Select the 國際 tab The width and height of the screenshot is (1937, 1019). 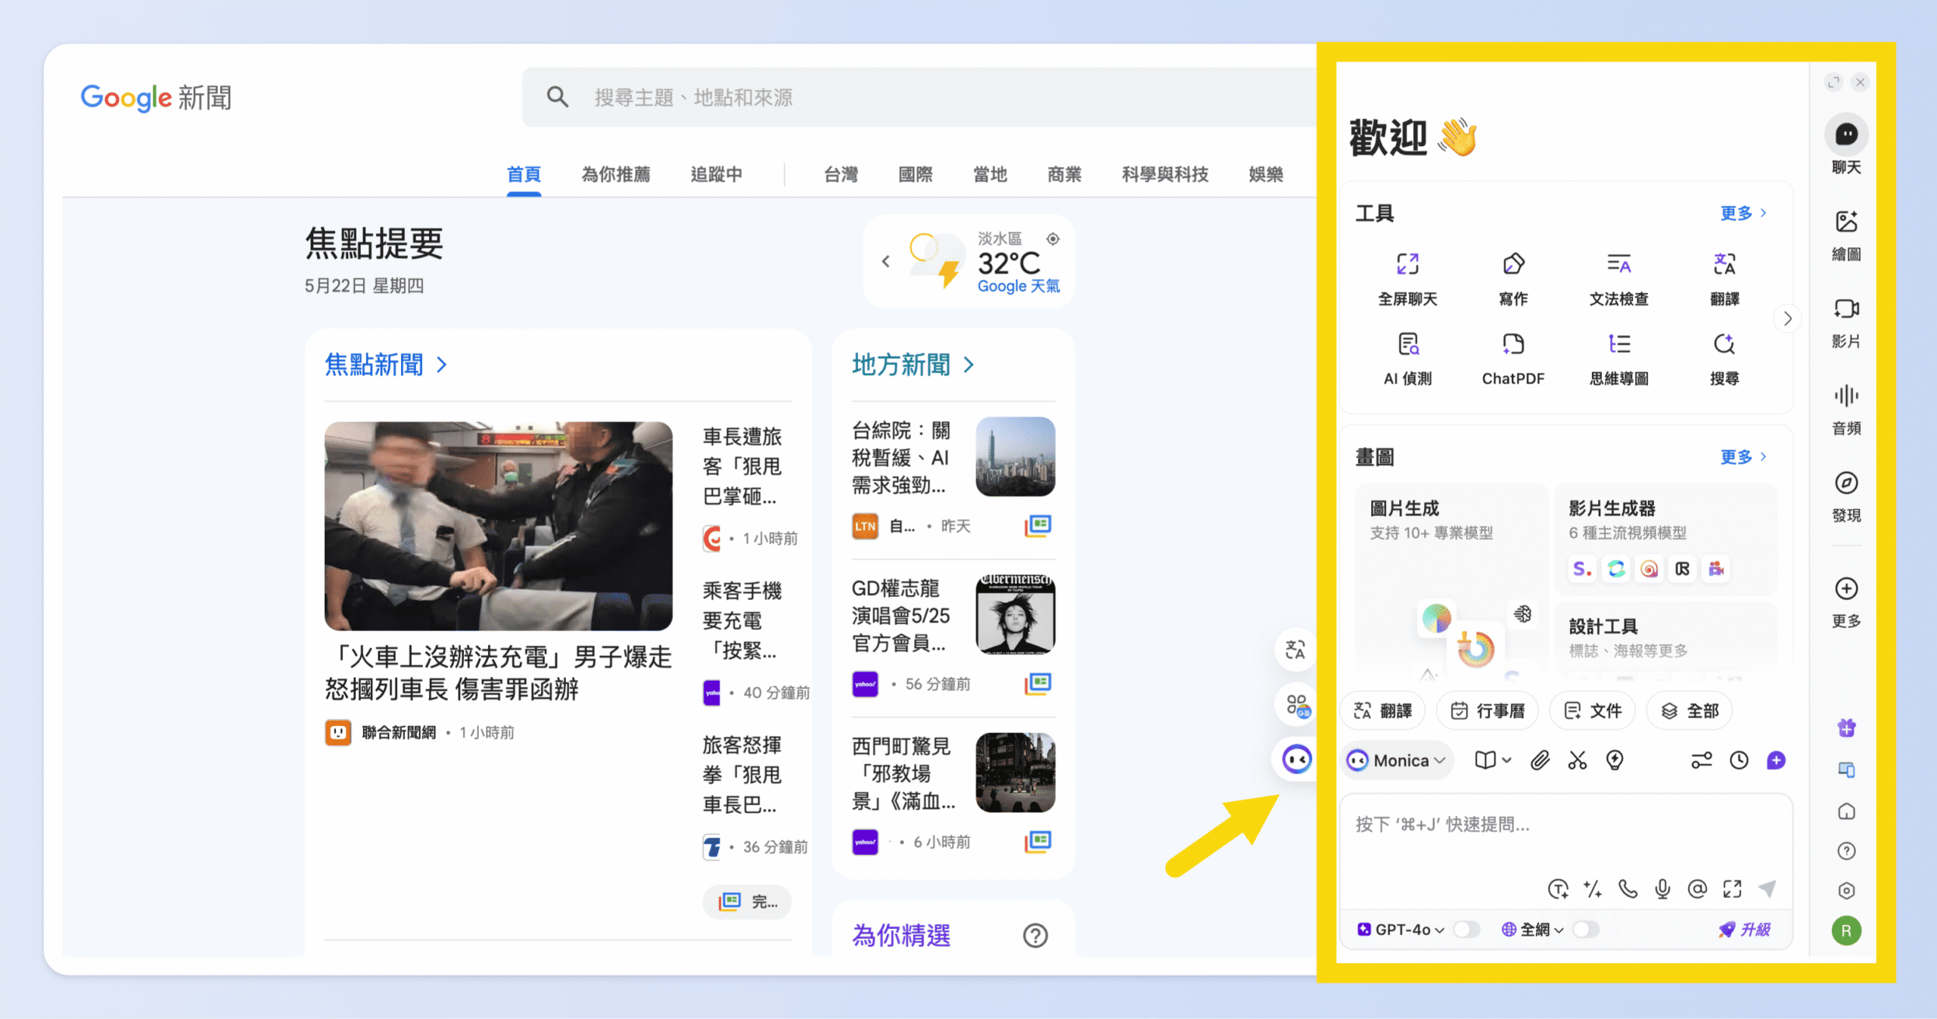915,175
